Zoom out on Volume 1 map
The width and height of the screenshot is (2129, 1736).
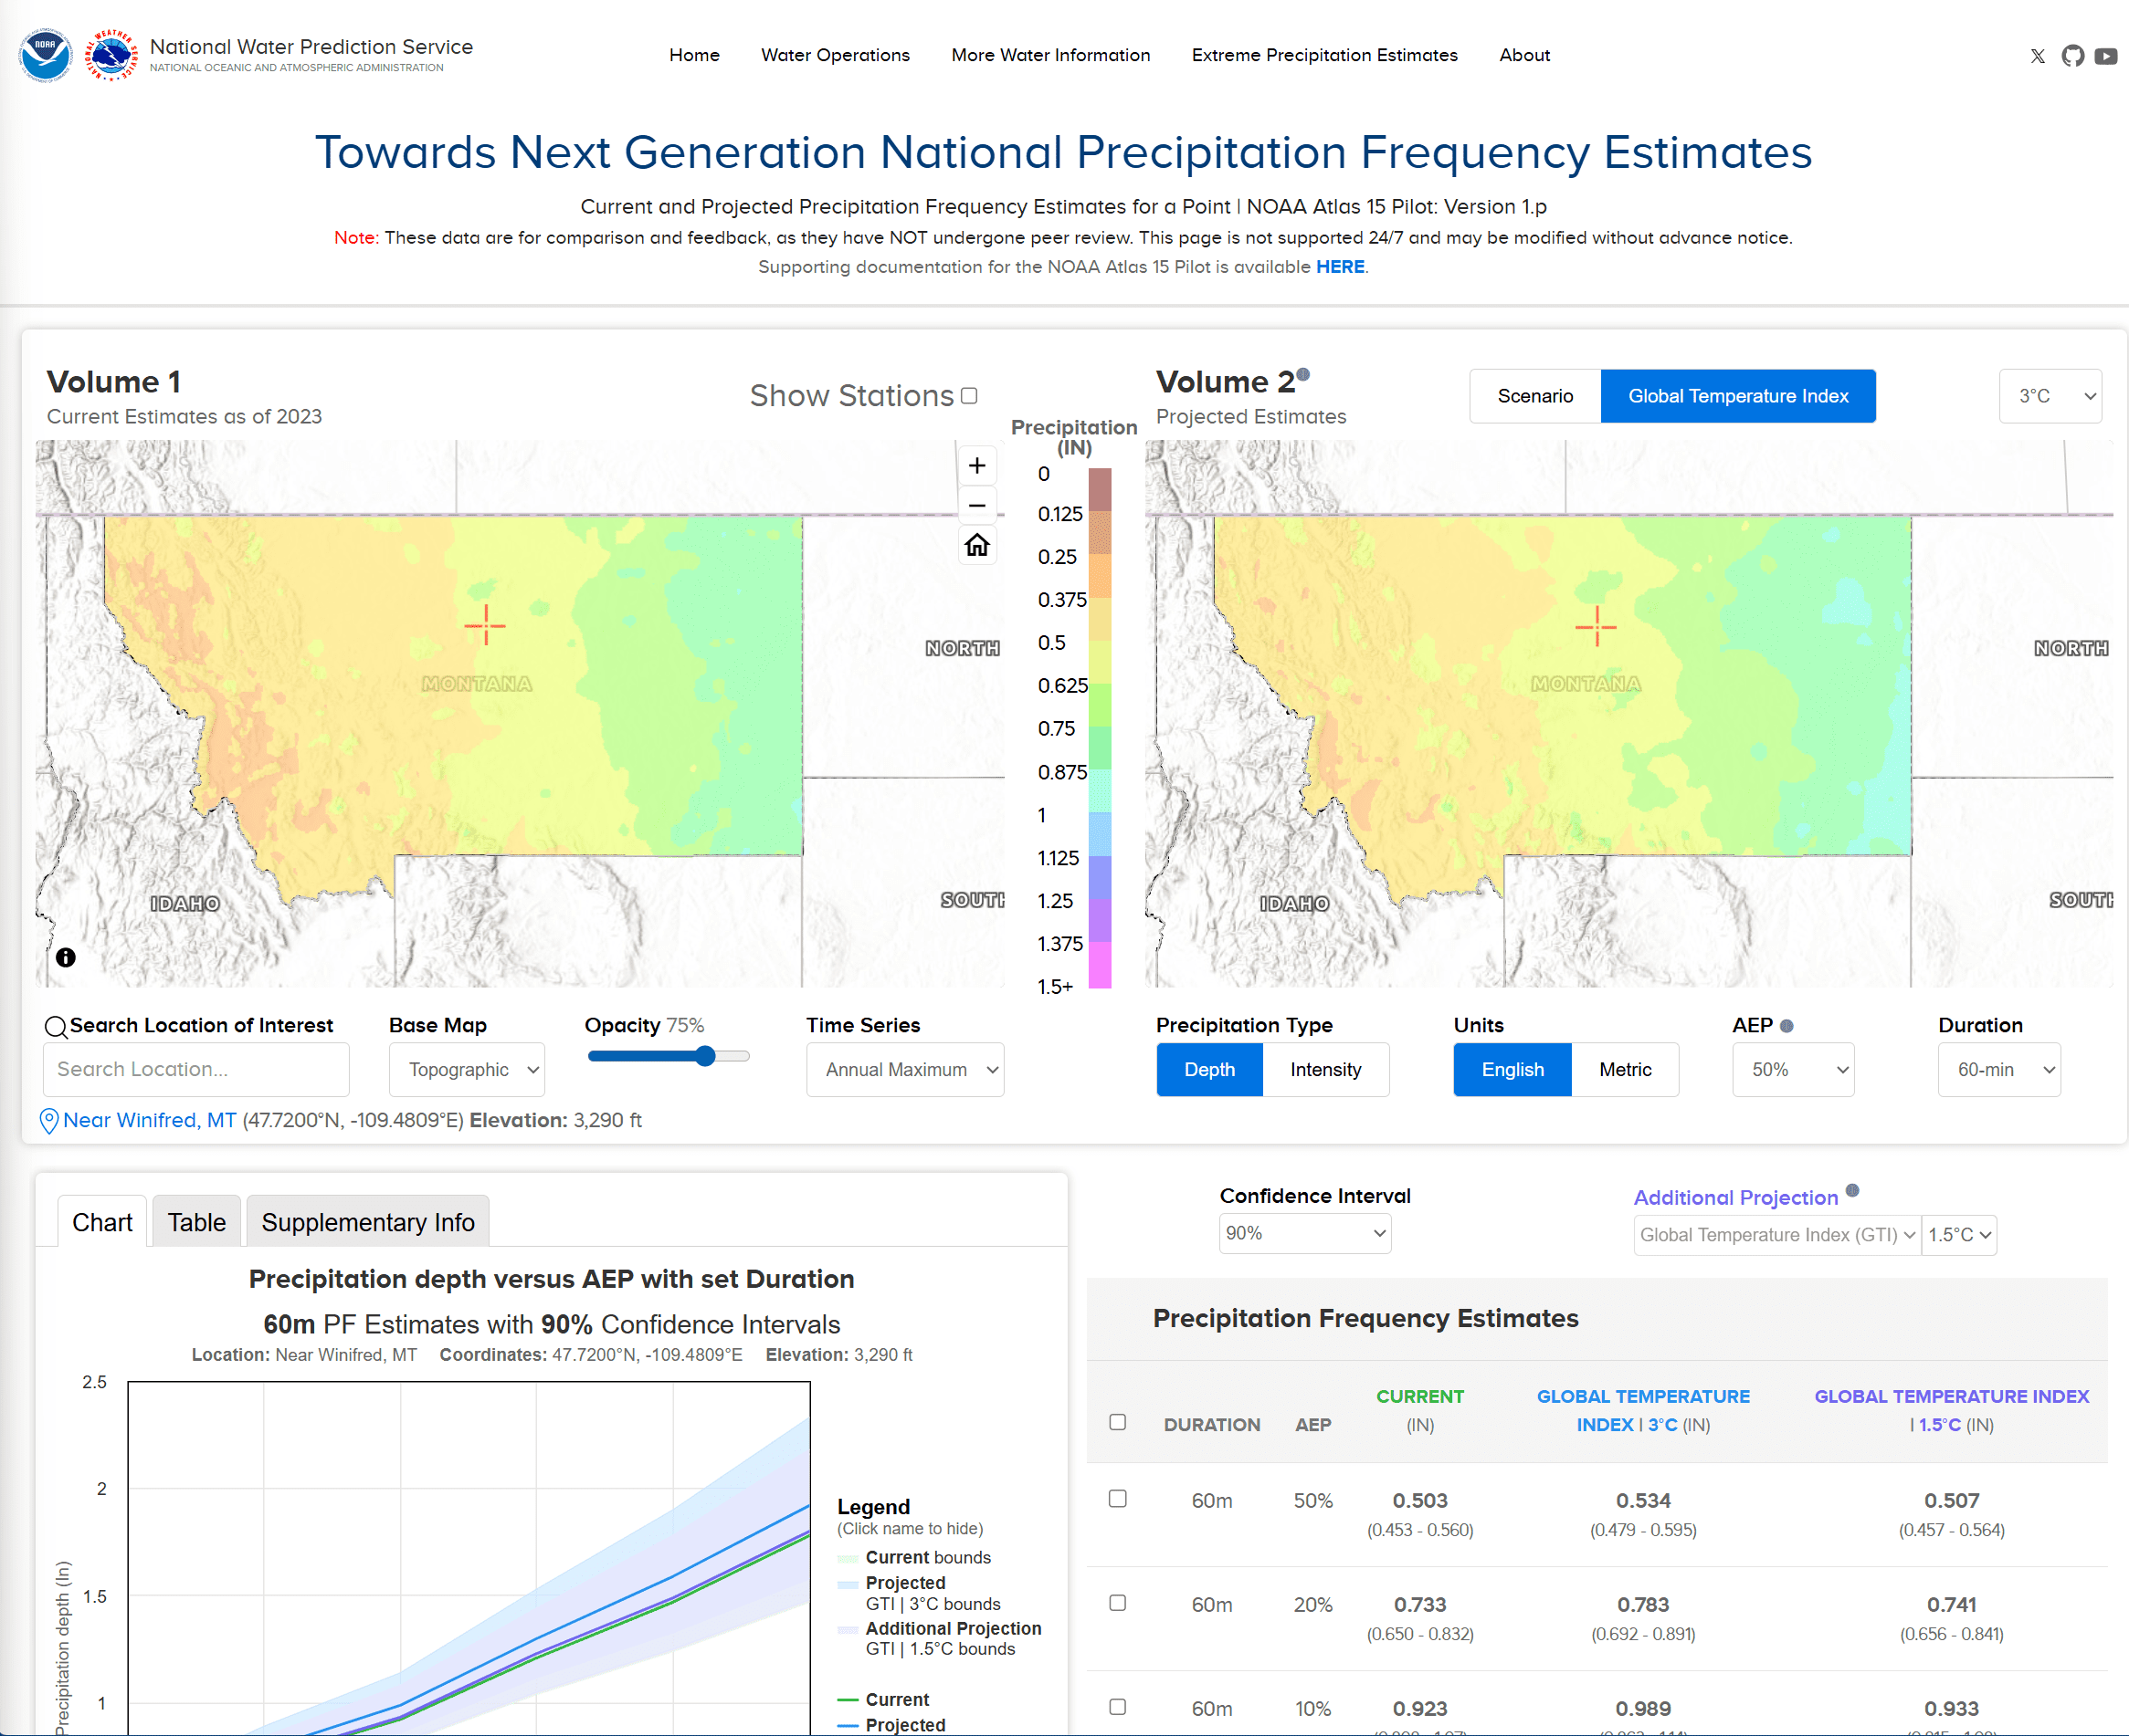click(x=976, y=505)
